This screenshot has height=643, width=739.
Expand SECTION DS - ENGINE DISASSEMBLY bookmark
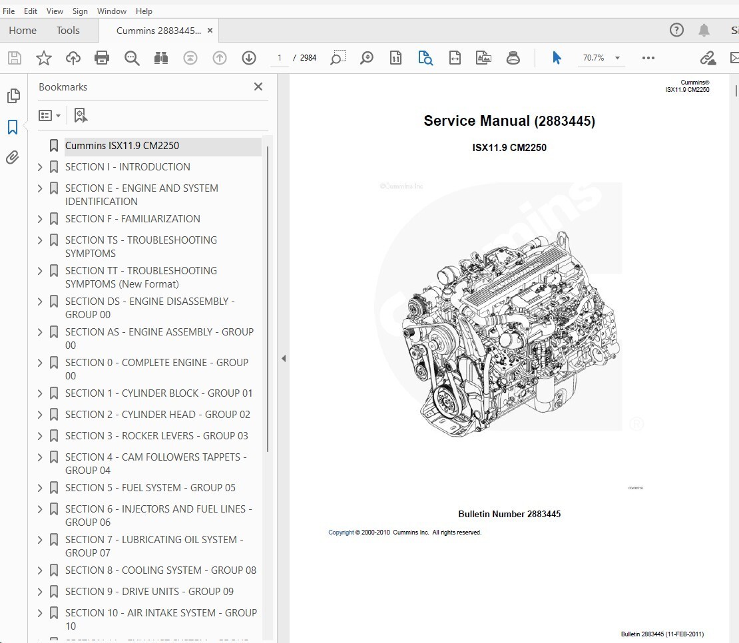40,302
